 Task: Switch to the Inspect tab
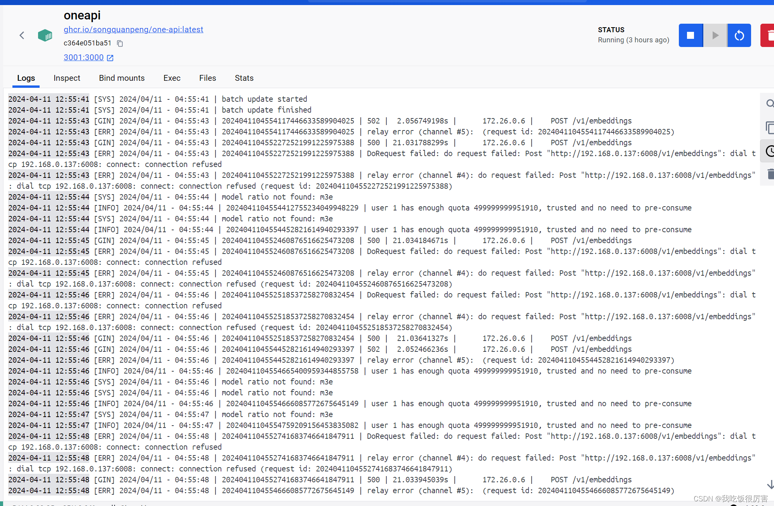pos(67,78)
